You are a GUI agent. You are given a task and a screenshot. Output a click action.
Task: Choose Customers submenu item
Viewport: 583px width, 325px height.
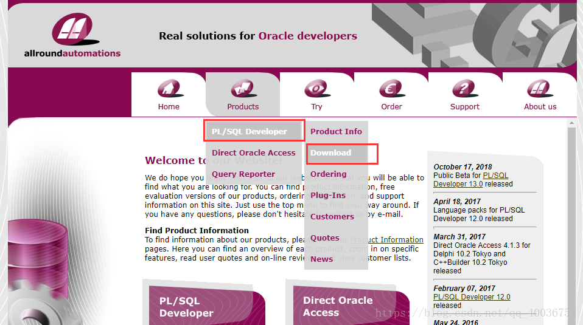332,217
